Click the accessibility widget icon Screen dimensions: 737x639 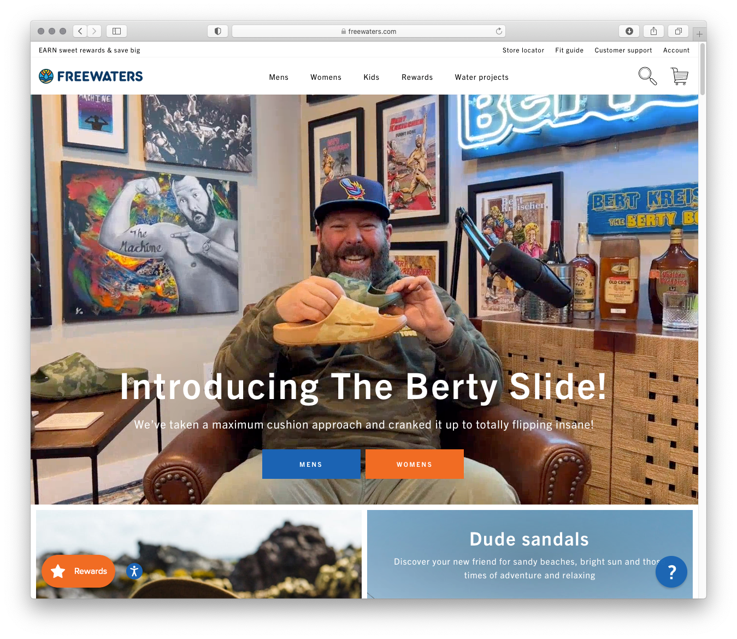click(134, 571)
